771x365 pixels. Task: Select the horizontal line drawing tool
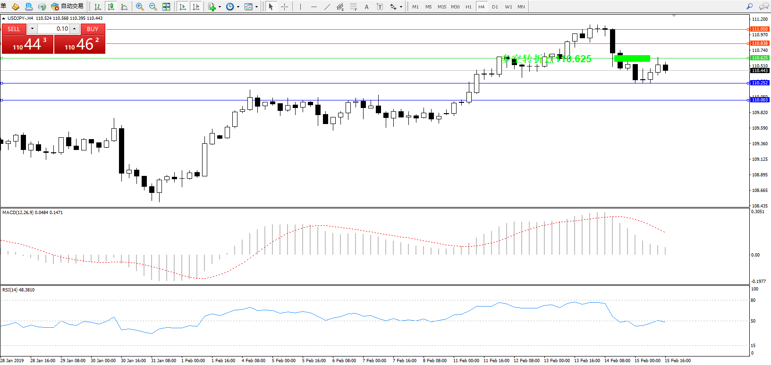pyautogui.click(x=314, y=7)
